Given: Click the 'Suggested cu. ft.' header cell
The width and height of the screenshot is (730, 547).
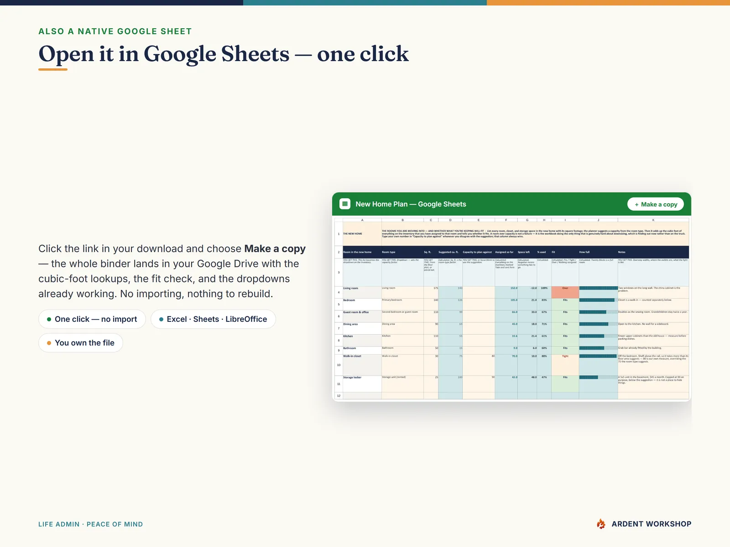Looking at the screenshot, I should tap(450, 252).
